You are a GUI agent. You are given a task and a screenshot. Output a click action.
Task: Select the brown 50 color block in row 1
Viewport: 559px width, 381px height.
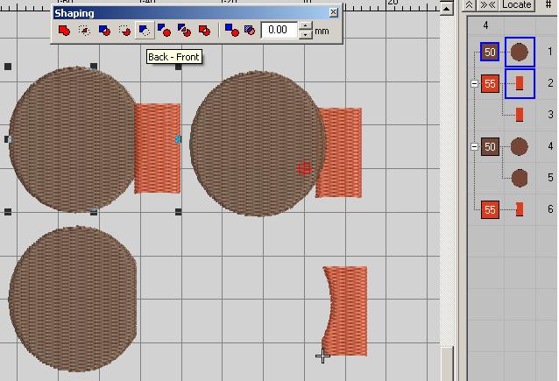tap(490, 53)
